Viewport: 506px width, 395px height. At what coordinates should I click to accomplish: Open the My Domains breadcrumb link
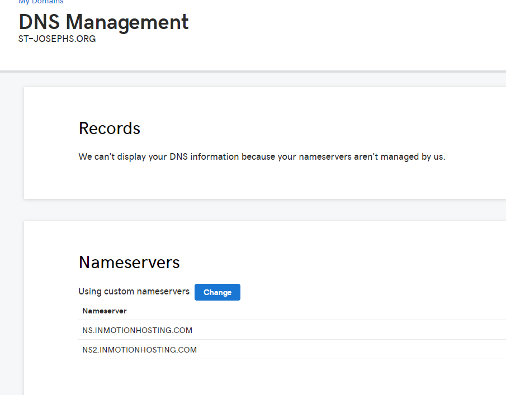coord(41,2)
